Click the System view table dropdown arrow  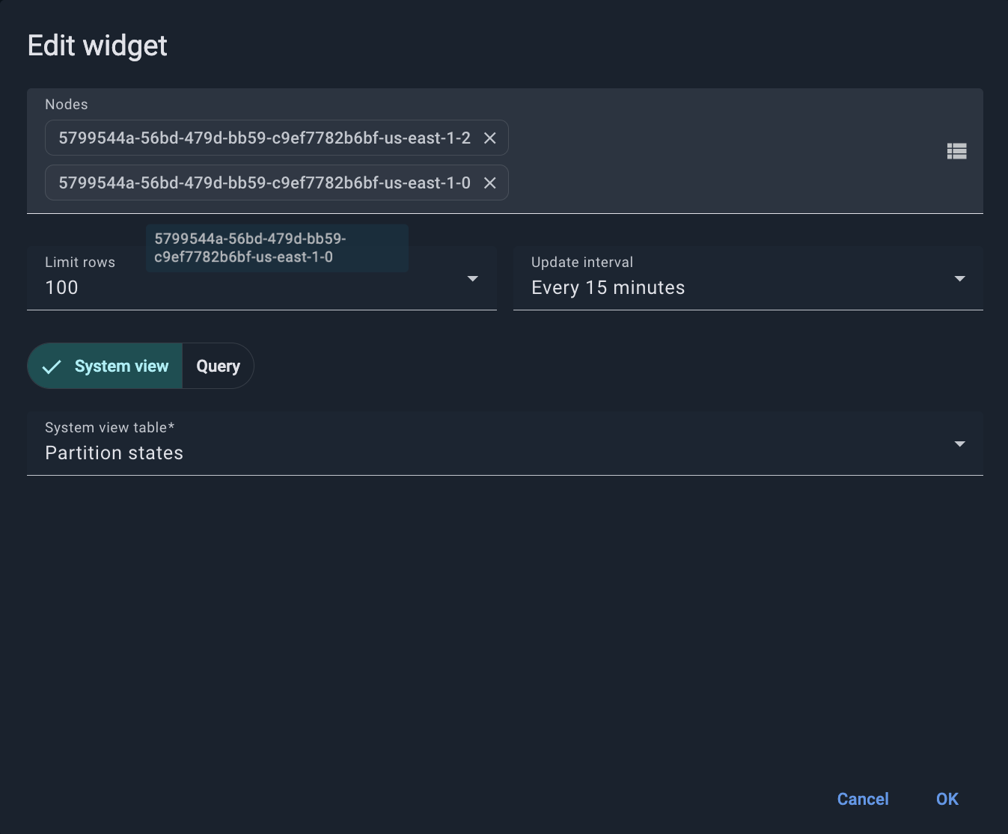pyautogui.click(x=959, y=444)
